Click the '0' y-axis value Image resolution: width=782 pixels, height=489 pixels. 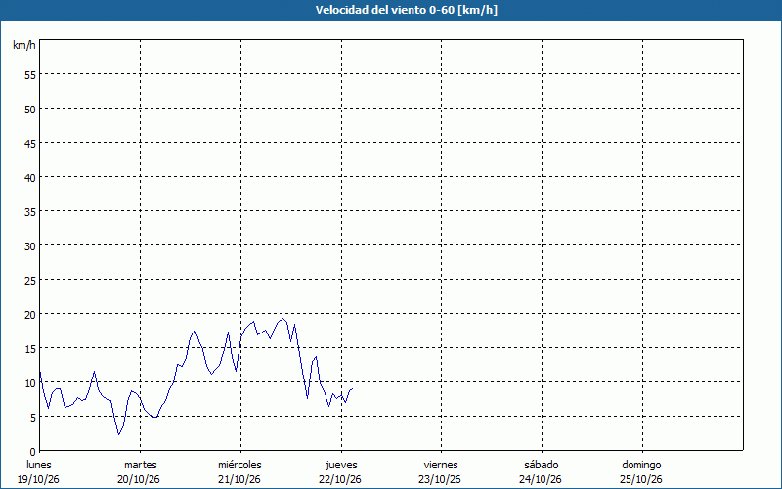point(33,452)
